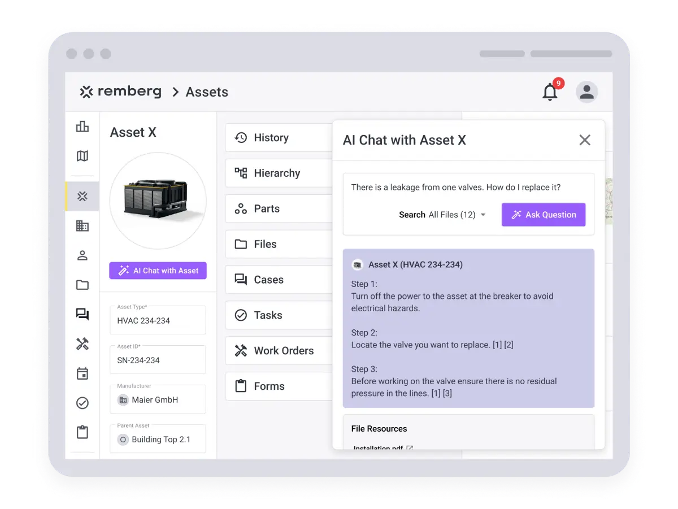
Task: Open the files folder sidebar icon
Action: point(82,285)
